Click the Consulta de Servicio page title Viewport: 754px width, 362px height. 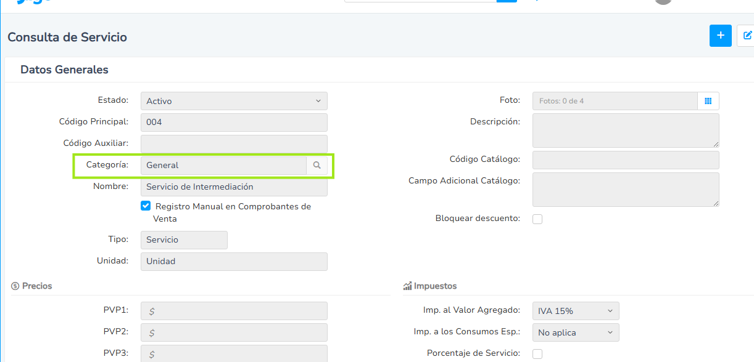click(x=67, y=37)
